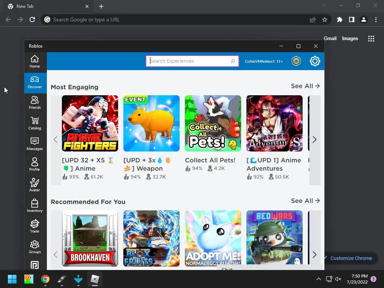Viewport: 384px width, 288px height.
Task: Open Gmail link in Chrome
Action: click(330, 39)
